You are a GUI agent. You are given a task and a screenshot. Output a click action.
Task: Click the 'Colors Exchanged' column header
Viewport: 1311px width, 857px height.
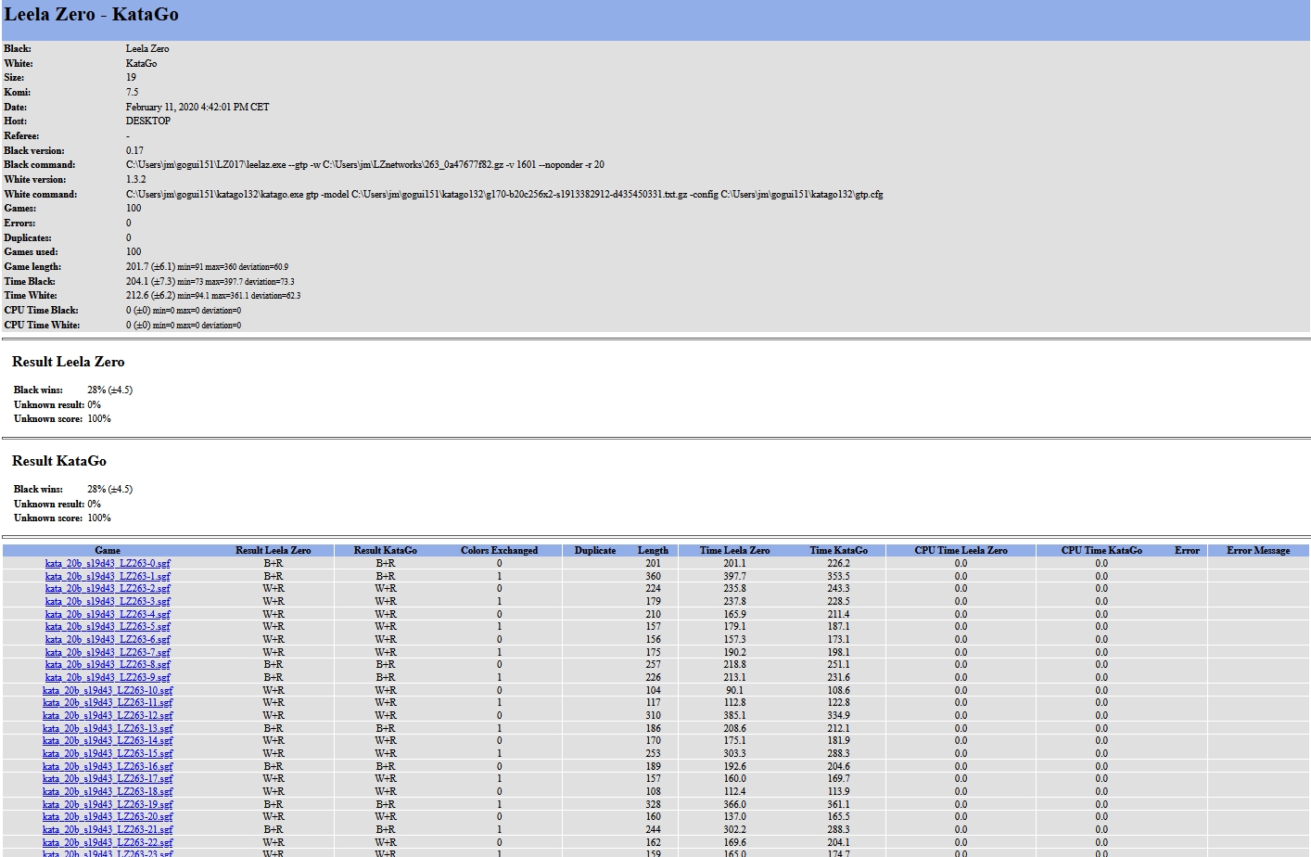tap(499, 550)
